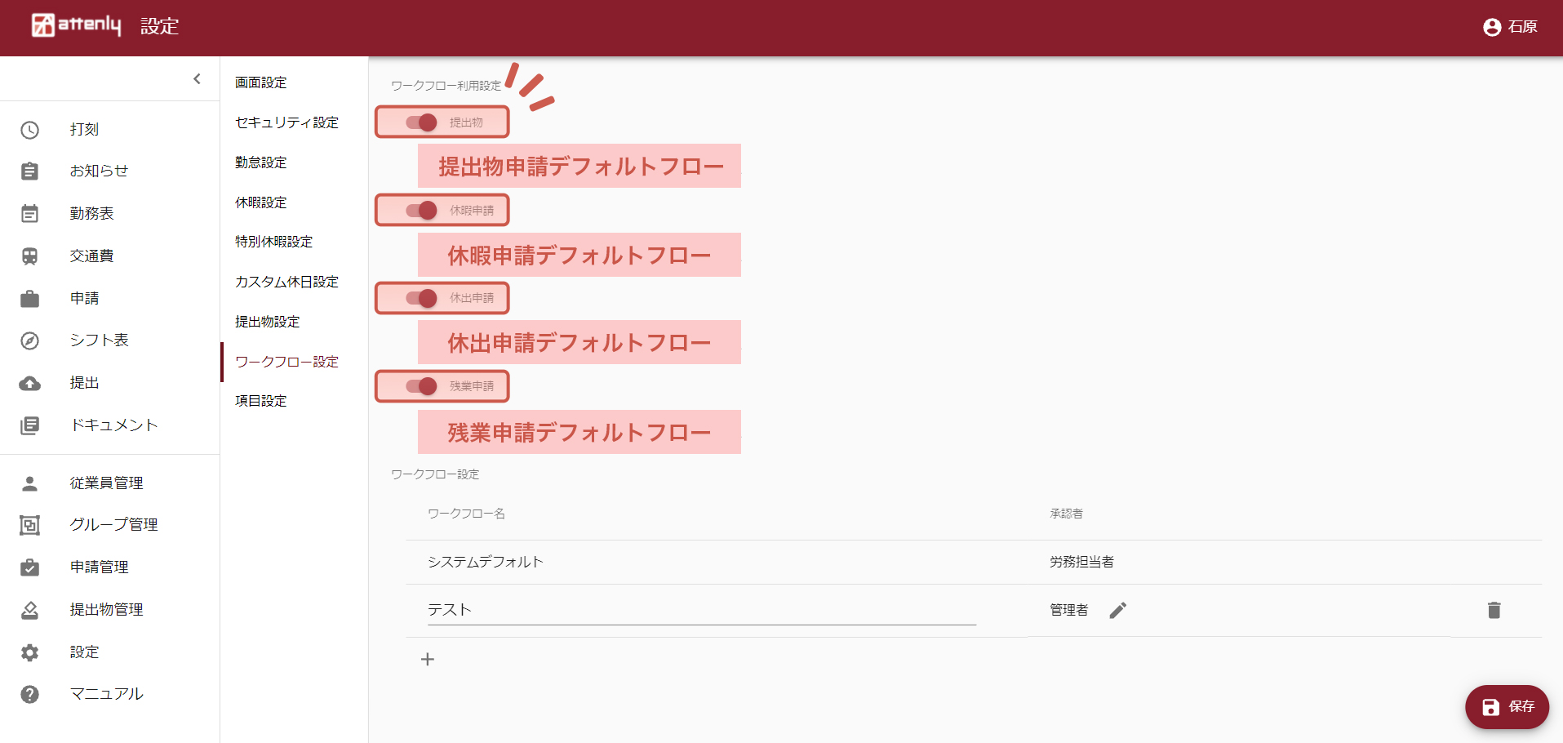Select セキュリティ設定 in settings menu
This screenshot has width=1563, height=743.
pos(286,122)
